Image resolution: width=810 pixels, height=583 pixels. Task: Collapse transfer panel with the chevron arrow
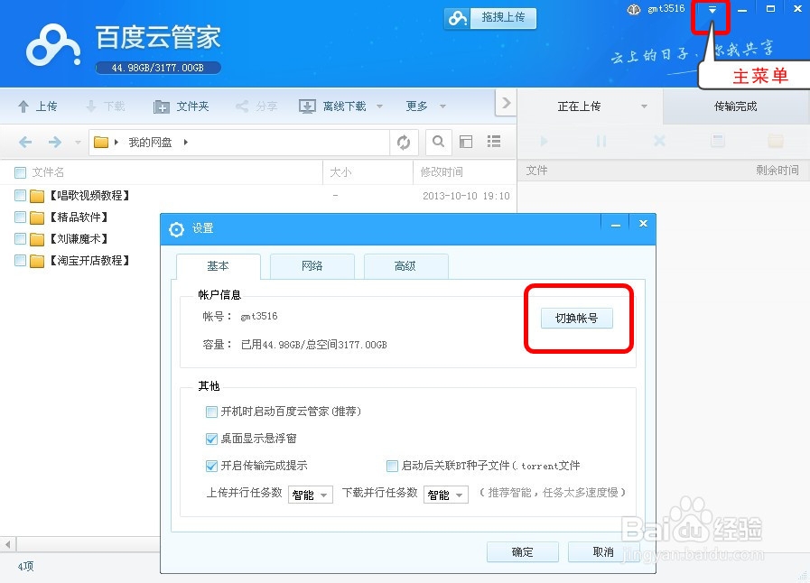(x=507, y=103)
